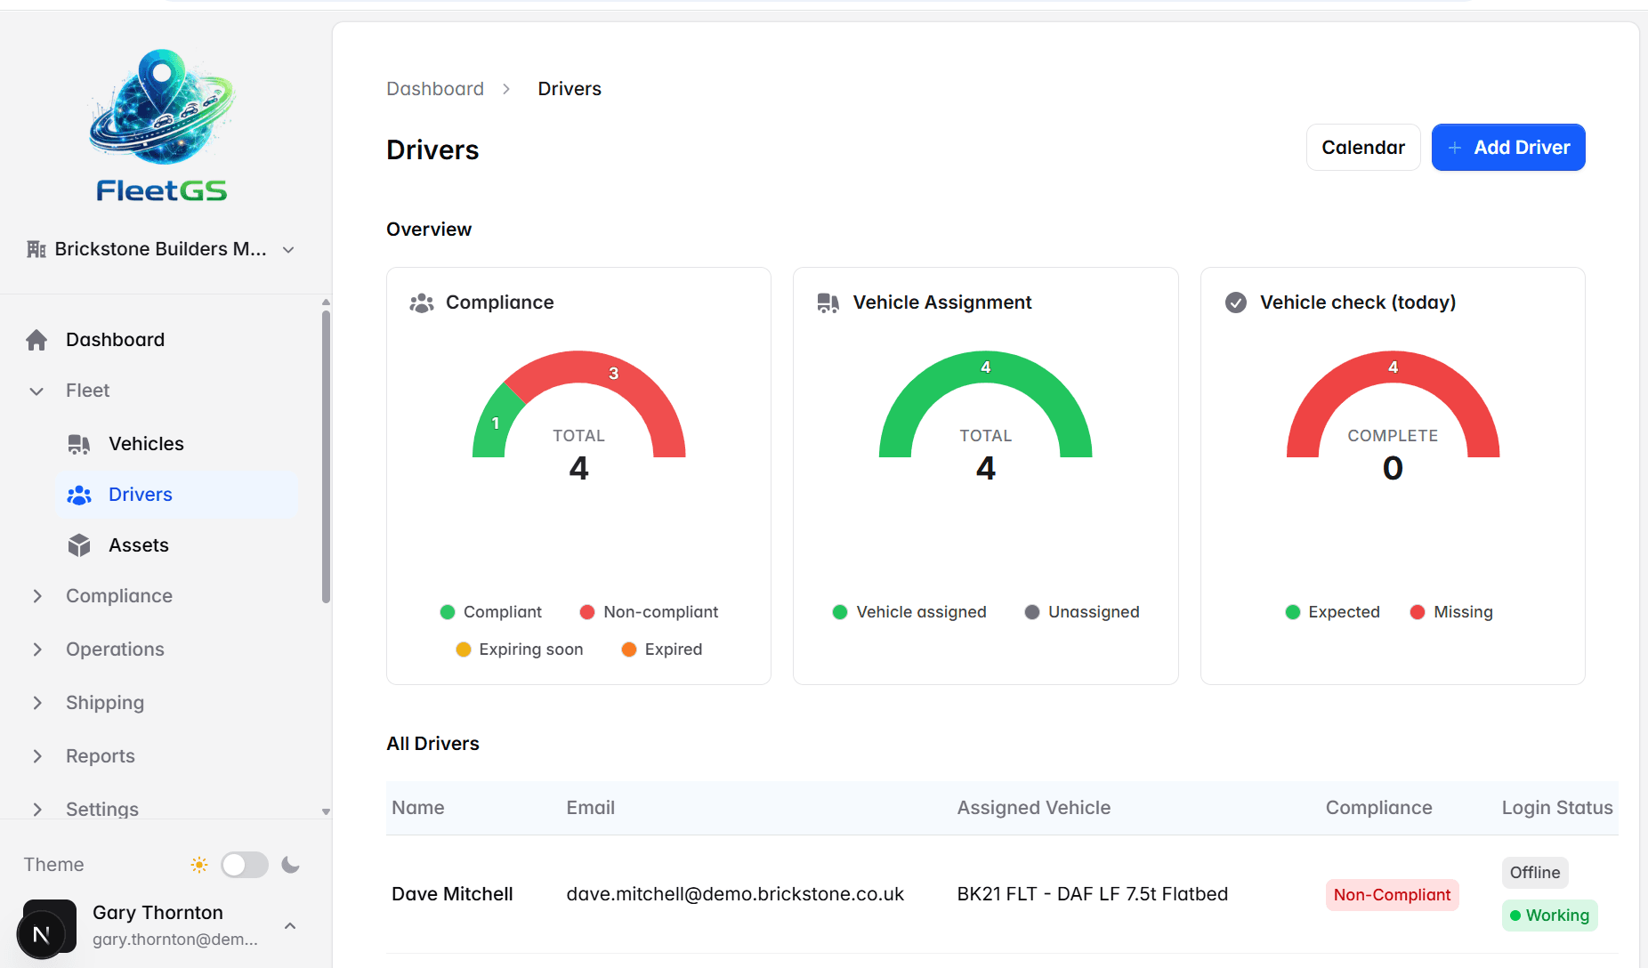This screenshot has height=968, width=1648.
Task: Select Drivers in the sidebar menu
Action: pos(140,494)
